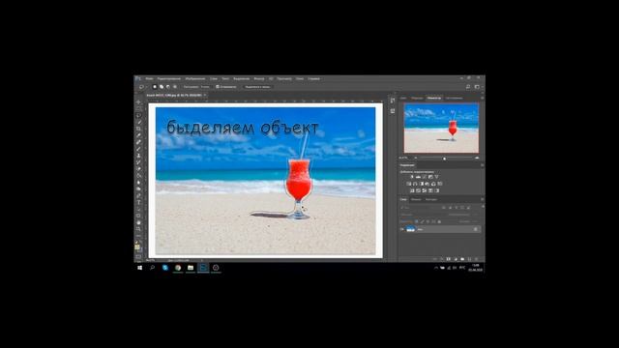Click the Search icon in the options bar
Image resolution: width=619 pixels, height=348 pixels.
468,86
